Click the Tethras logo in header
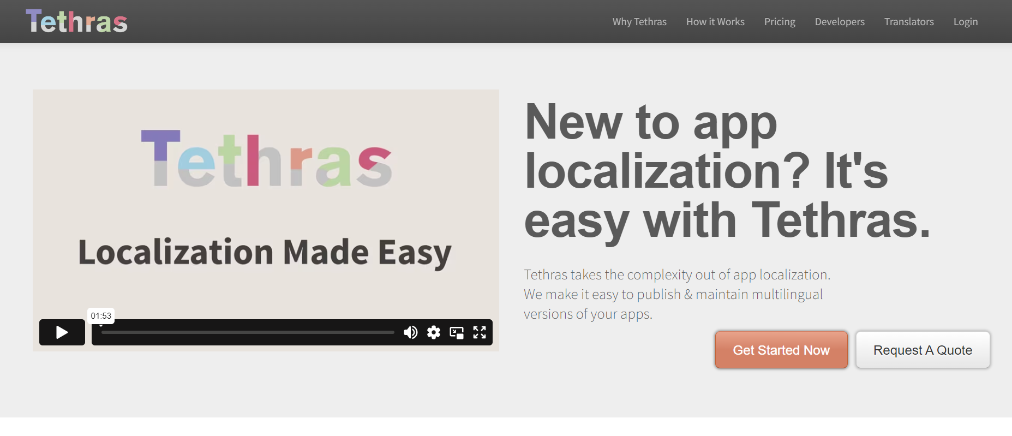This screenshot has height=436, width=1012. [77, 21]
